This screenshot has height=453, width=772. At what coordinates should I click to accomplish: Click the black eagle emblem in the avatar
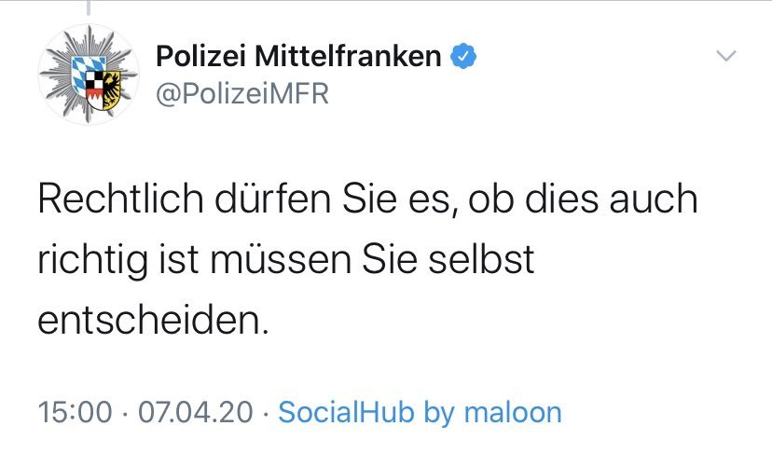click(112, 89)
